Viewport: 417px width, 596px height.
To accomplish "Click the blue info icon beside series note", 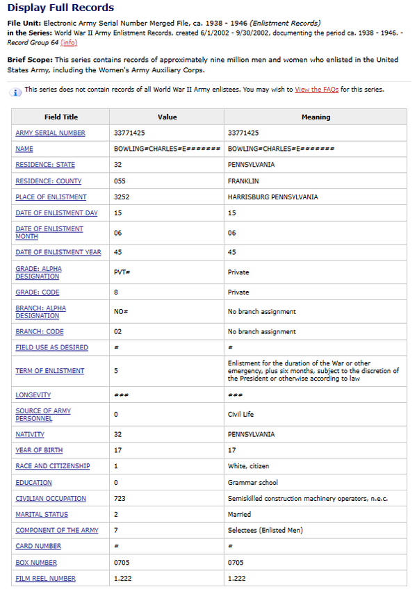I will pyautogui.click(x=16, y=91).
